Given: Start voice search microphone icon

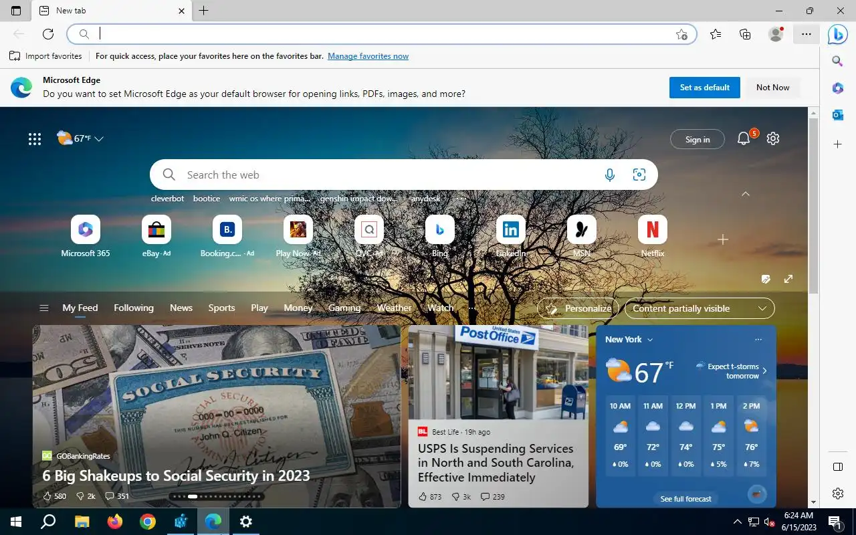Looking at the screenshot, I should pos(610,175).
